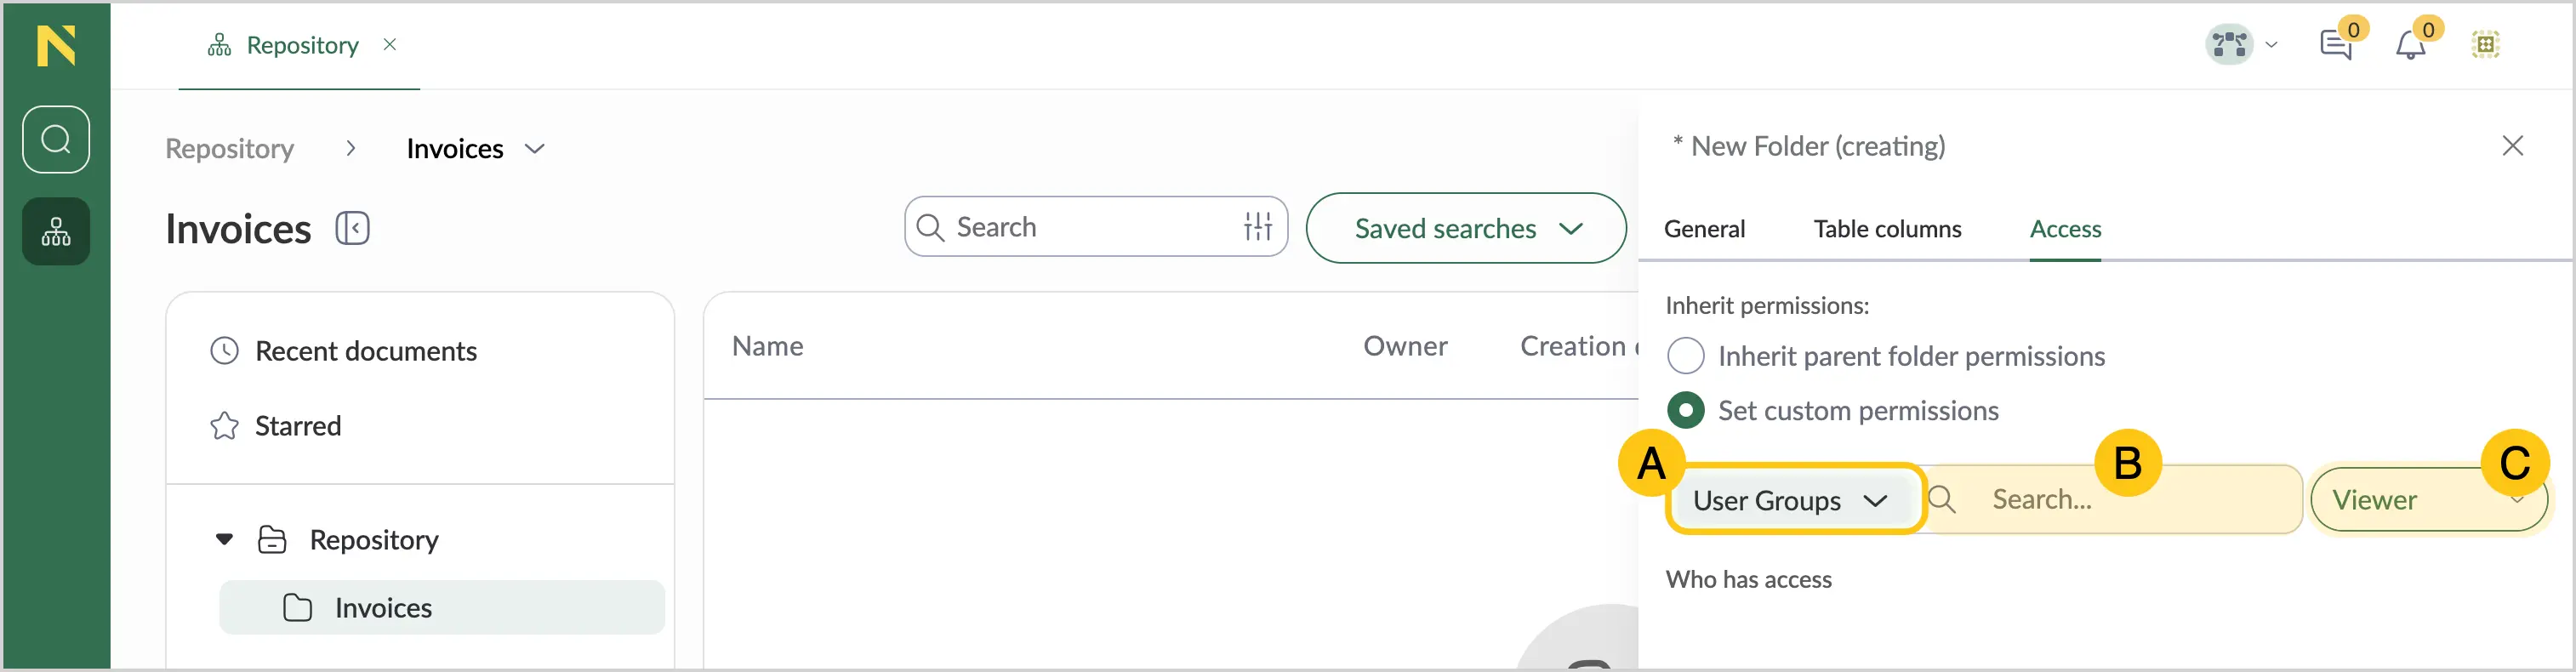Open the messages icon with badge
This screenshot has width=2576, height=672.
pos(2336,45)
